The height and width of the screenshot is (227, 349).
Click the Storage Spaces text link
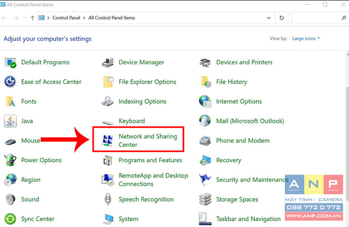(x=237, y=199)
